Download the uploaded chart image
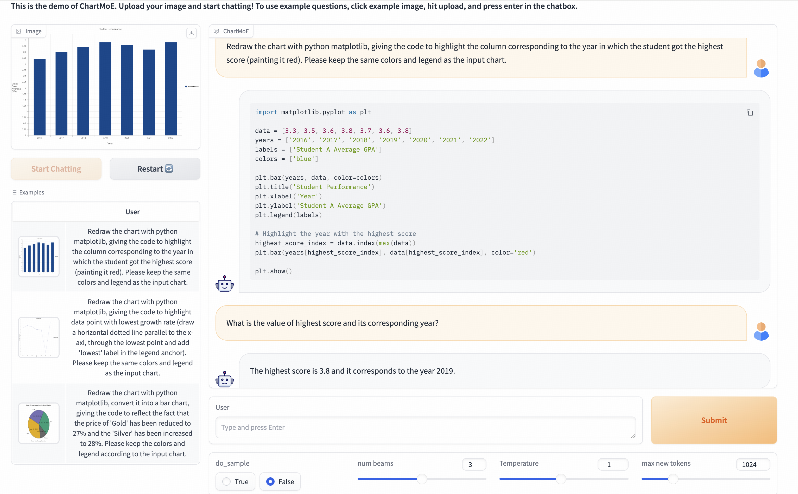798x494 pixels. click(191, 33)
